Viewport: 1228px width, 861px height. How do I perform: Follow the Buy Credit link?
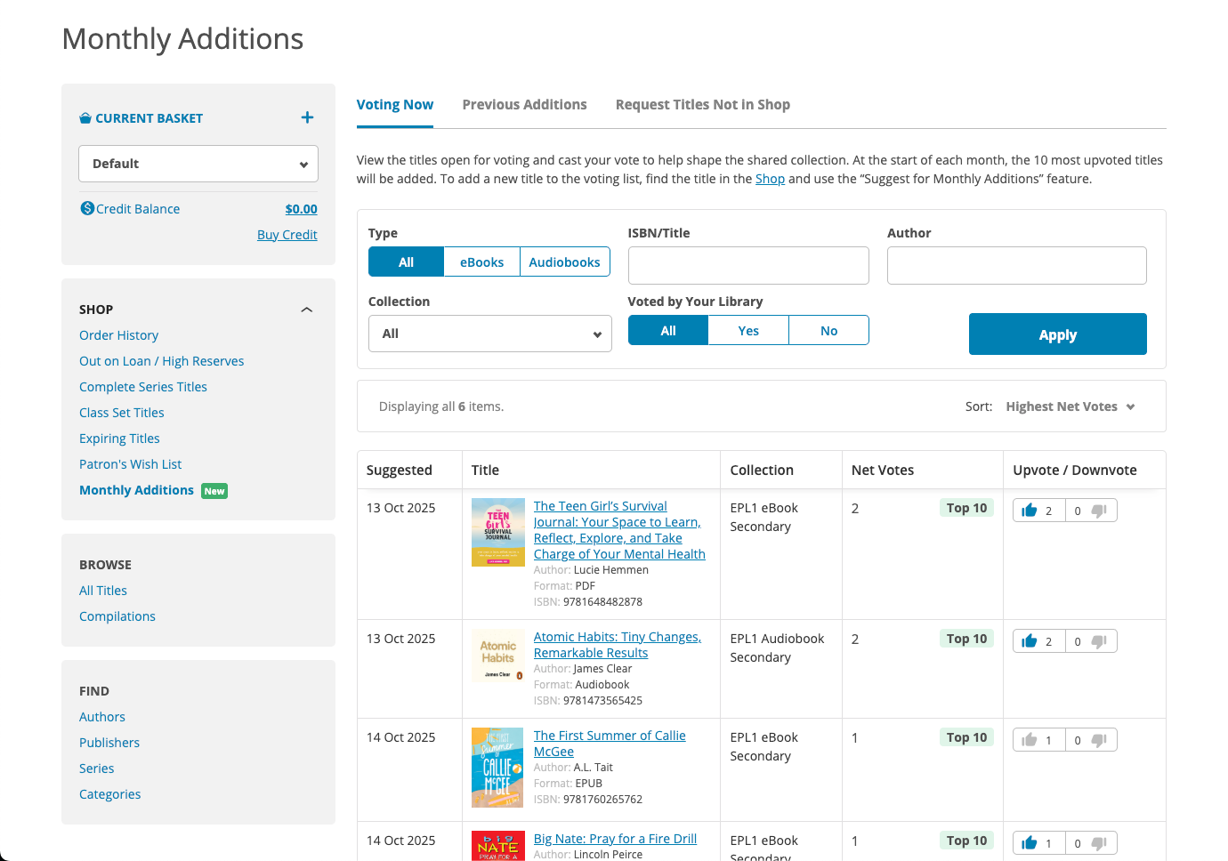287,235
